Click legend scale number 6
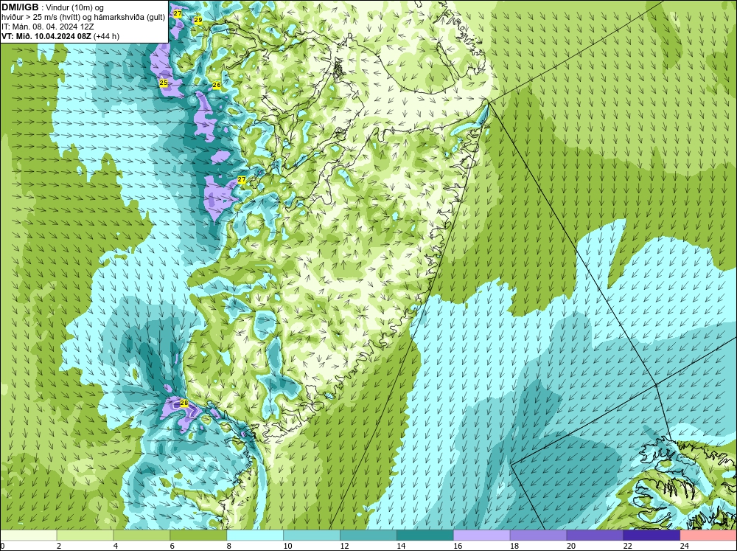The height and width of the screenshot is (551, 737). (172, 546)
